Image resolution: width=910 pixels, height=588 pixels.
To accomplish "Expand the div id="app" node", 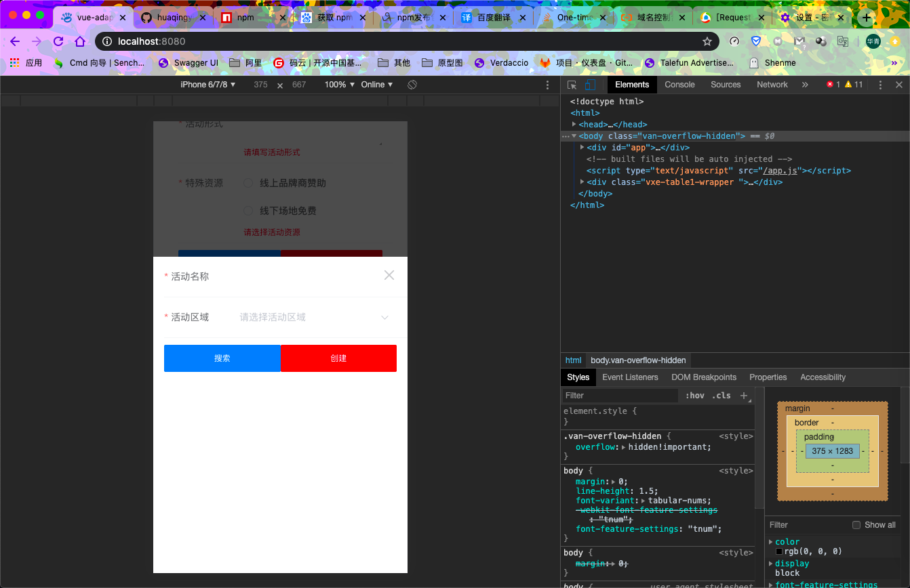I will click(x=582, y=148).
